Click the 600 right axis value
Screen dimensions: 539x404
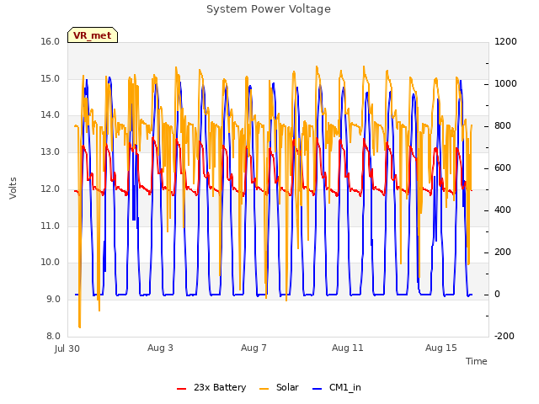point(503,168)
